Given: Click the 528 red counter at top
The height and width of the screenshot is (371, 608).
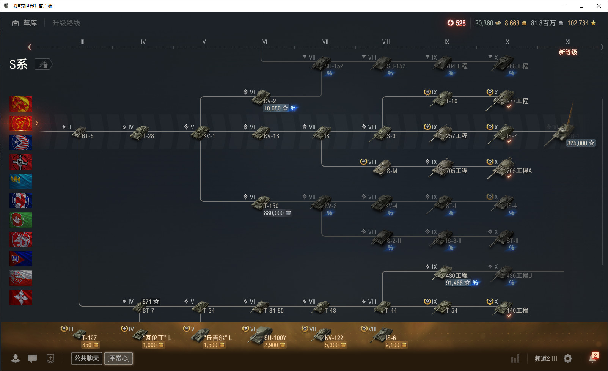Looking at the screenshot, I should pos(456,23).
